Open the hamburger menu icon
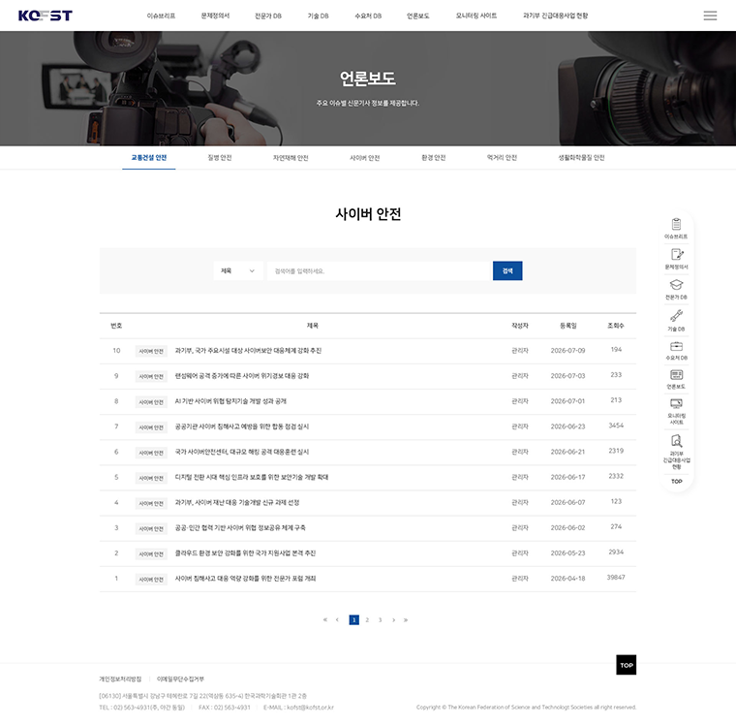736x725 pixels. click(x=710, y=16)
